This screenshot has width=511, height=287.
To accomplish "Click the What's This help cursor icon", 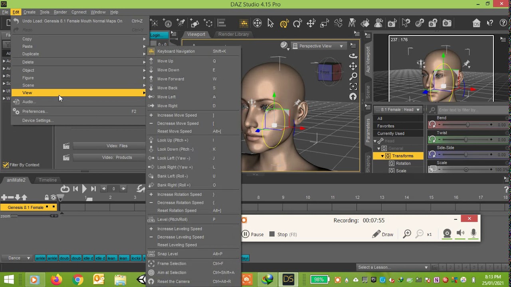I will point(490,24).
